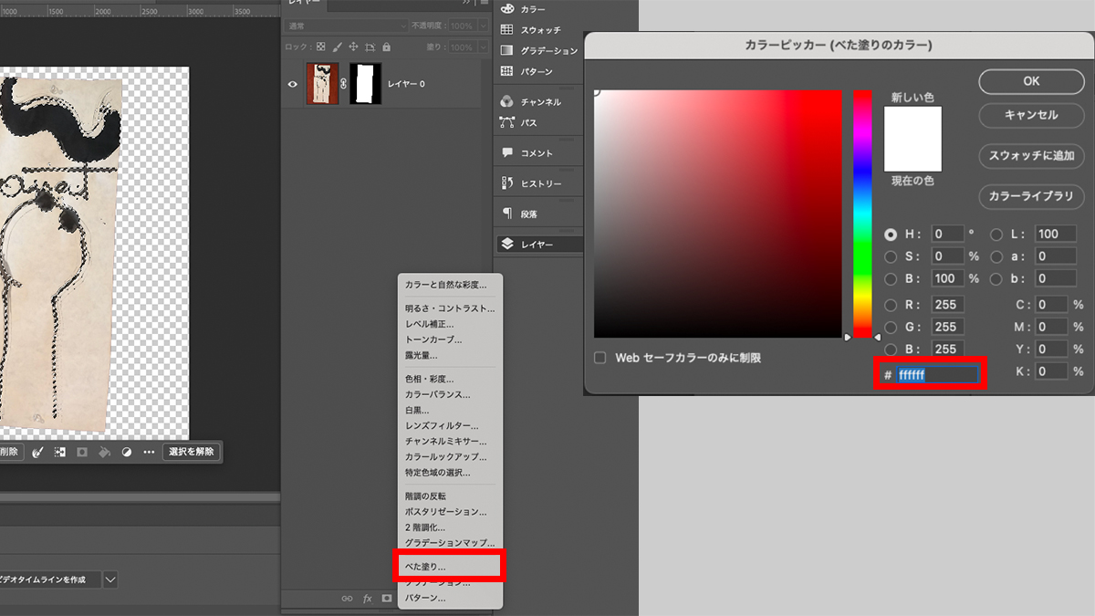Click the 選択を解除 button
The image size is (1095, 616).
tap(190, 452)
